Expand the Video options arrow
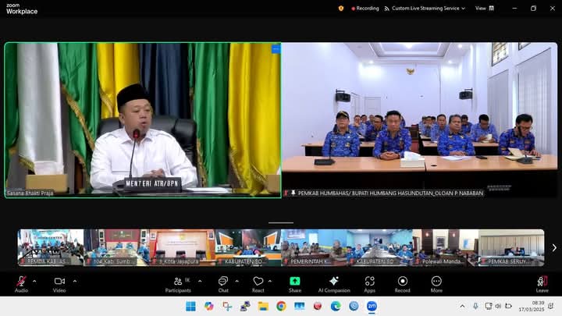This screenshot has height=316, width=562. 75,280
